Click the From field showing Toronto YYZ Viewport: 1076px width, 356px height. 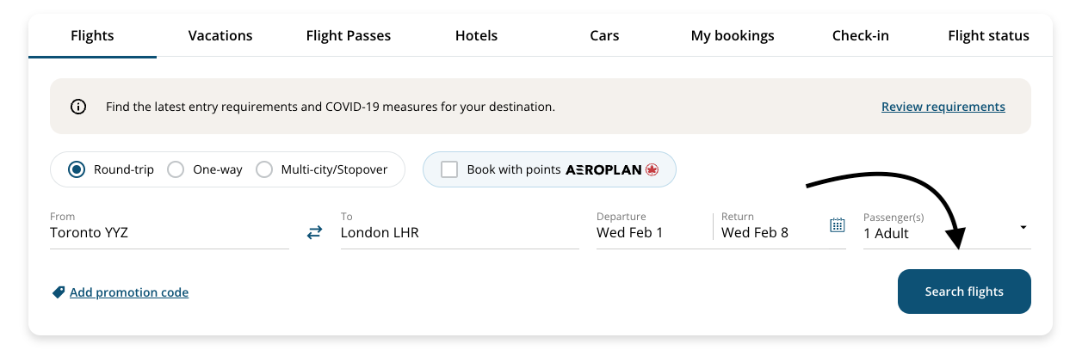[x=170, y=230]
